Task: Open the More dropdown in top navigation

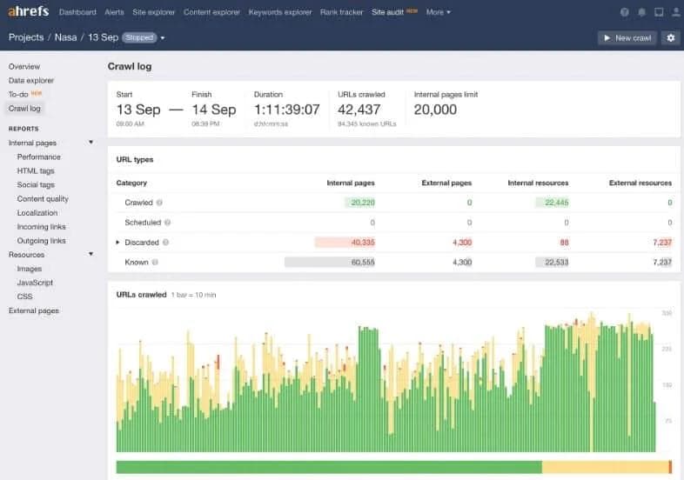Action: pyautogui.click(x=438, y=12)
